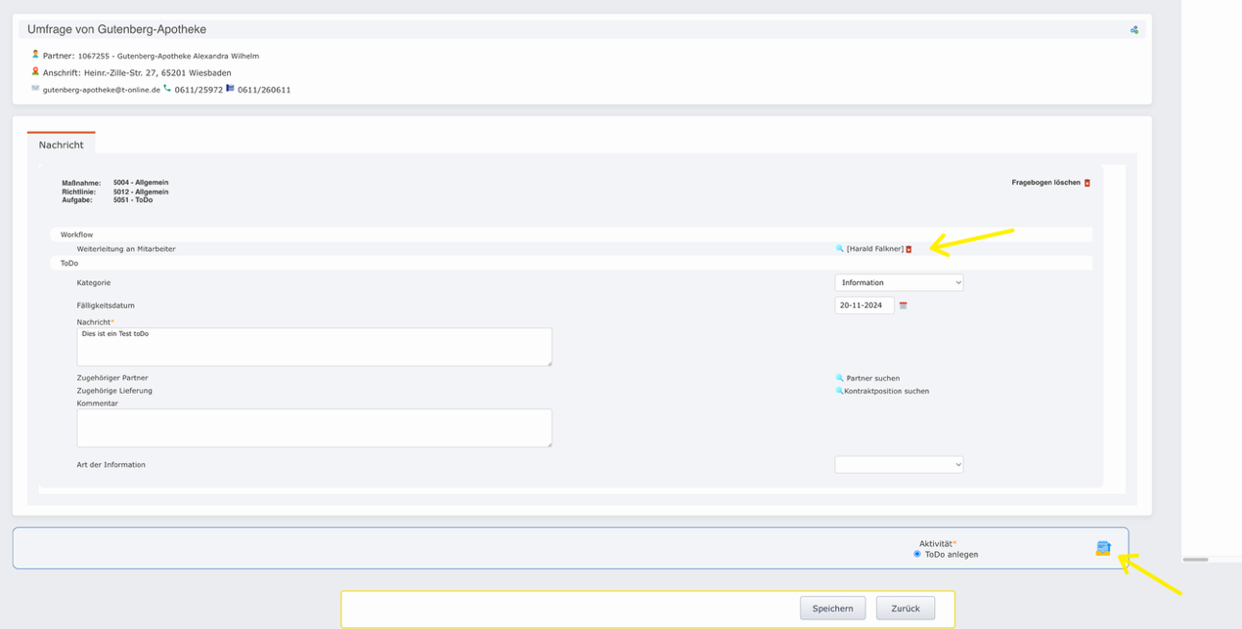Open the Kategorie dropdown showing Information
The width and height of the screenshot is (1242, 629).
[x=898, y=282]
